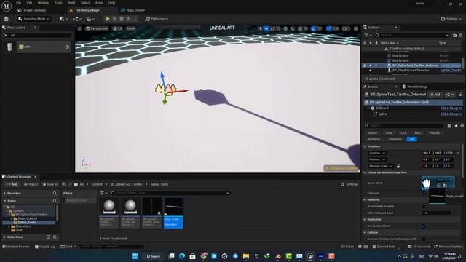Screen dimensions: 466x262
Task: Click the Cylinder help question icon
Action: tap(67, 47)
